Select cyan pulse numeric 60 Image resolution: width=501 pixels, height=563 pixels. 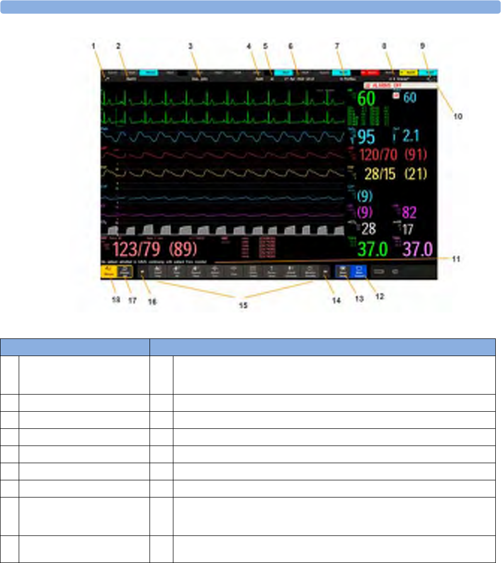[x=410, y=97]
